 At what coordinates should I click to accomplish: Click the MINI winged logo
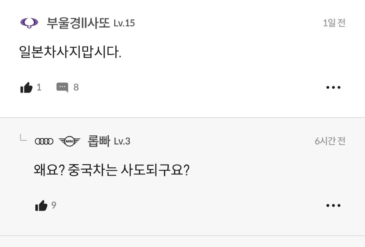coord(69,141)
